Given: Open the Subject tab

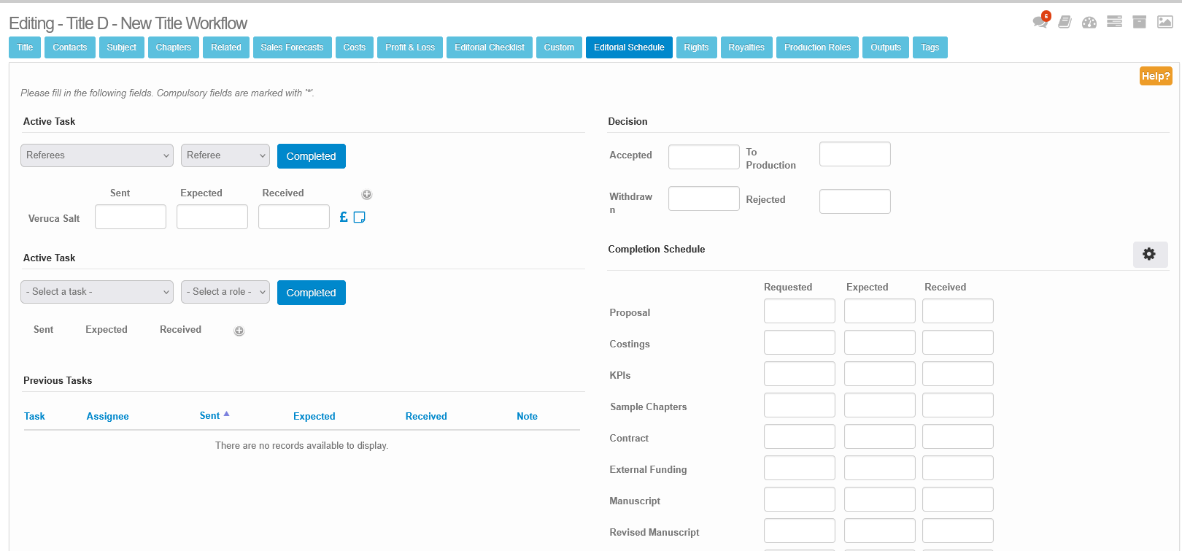Looking at the screenshot, I should [122, 47].
